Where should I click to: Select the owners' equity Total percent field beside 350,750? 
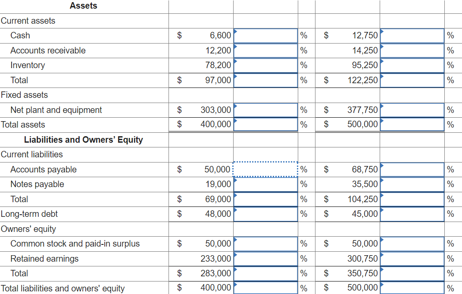click(412, 273)
